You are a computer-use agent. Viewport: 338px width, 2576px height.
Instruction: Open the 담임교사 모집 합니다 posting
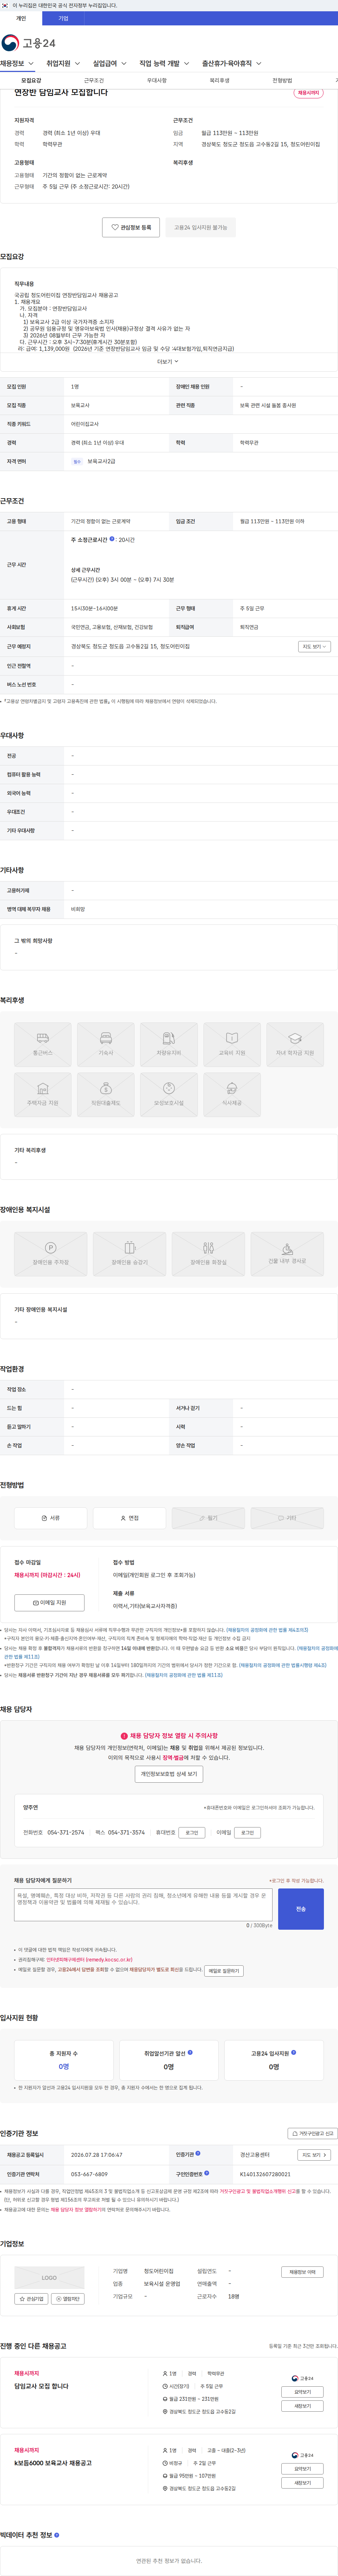click(42, 2386)
